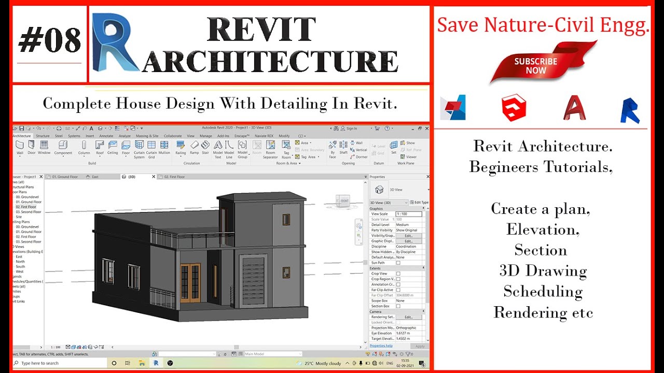Click the Wall opening tool
The height and width of the screenshot is (373, 664).
(356, 142)
